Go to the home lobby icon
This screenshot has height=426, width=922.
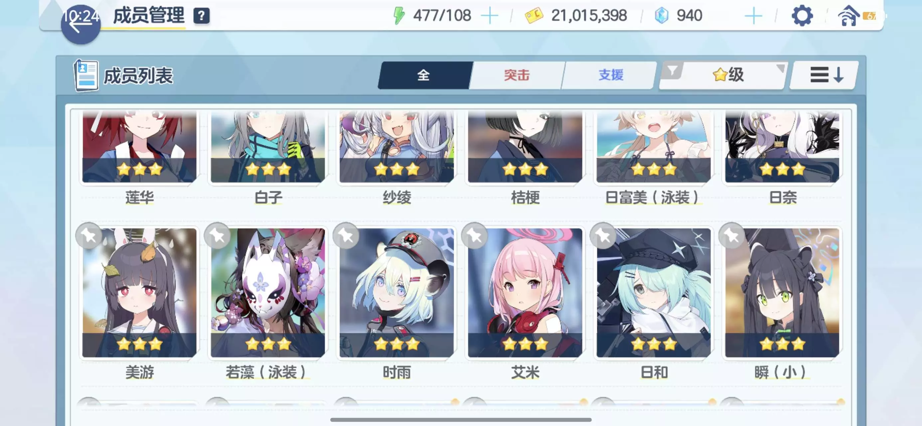tap(848, 16)
